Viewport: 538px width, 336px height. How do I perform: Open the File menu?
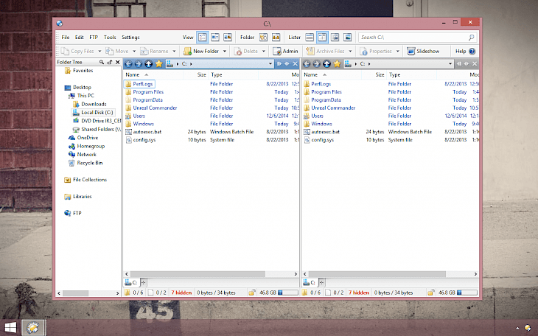point(66,37)
